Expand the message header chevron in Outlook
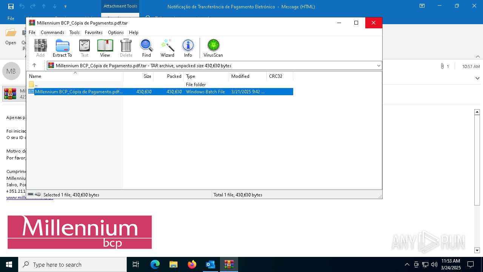This screenshot has height=272, width=483. point(478,78)
